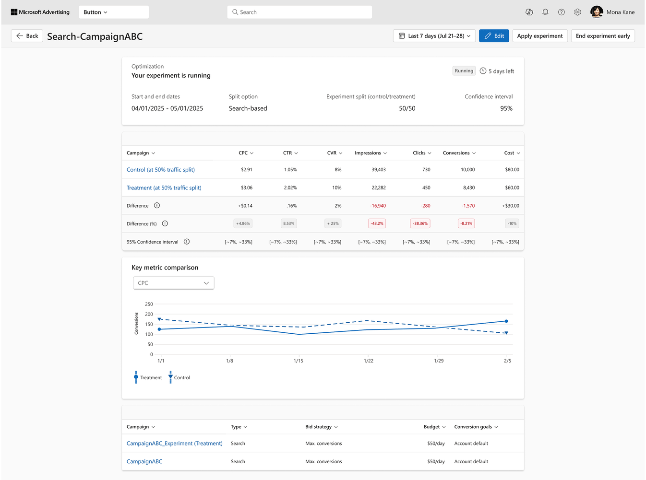Click Apply experiment button
Viewport: 646px width, 480px height.
pos(540,36)
